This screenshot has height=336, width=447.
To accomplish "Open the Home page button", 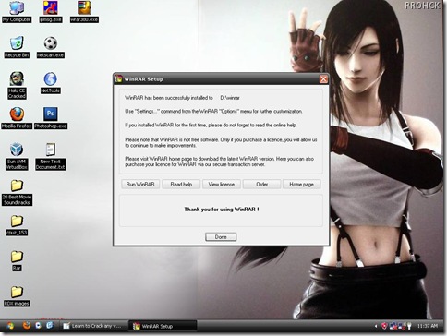I will (x=302, y=185).
